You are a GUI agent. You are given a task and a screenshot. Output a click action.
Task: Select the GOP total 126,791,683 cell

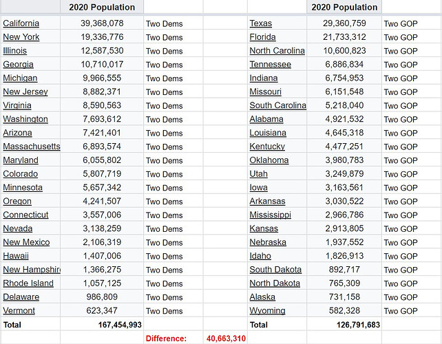pos(344,325)
